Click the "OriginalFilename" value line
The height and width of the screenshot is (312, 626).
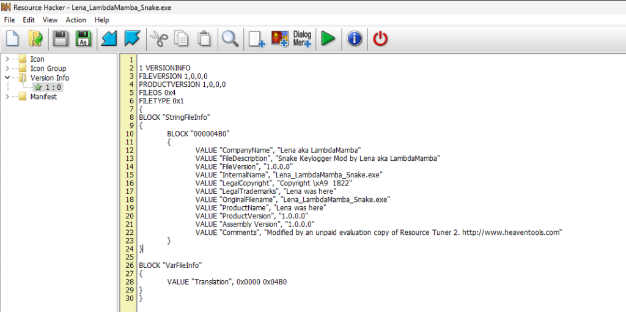point(293,199)
